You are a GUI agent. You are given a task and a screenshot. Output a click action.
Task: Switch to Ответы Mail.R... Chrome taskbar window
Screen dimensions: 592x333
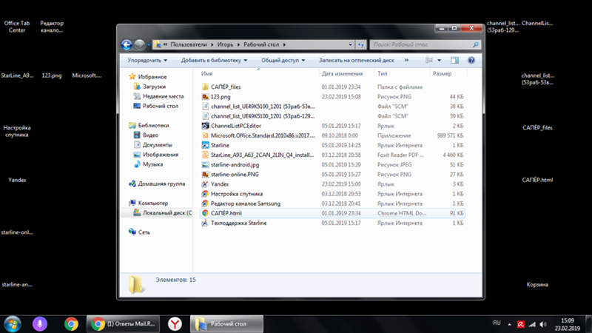[123, 324]
